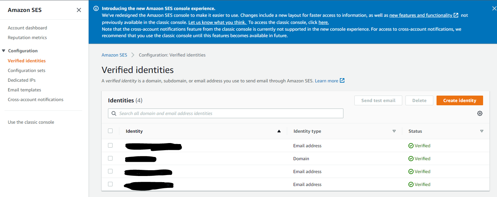
Task: Check the third row checkbox
Action: (x=110, y=171)
